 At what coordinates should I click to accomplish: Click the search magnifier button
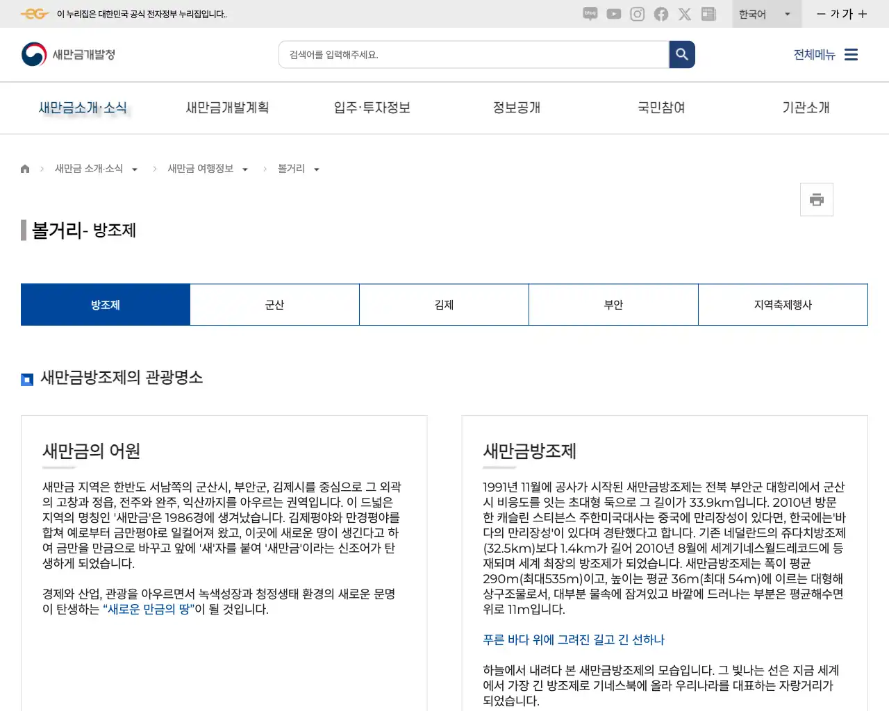pyautogui.click(x=681, y=54)
